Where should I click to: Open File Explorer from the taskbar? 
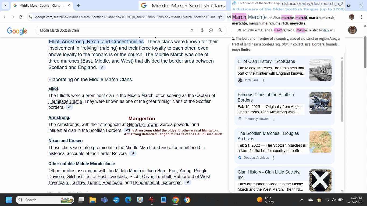pos(93,200)
